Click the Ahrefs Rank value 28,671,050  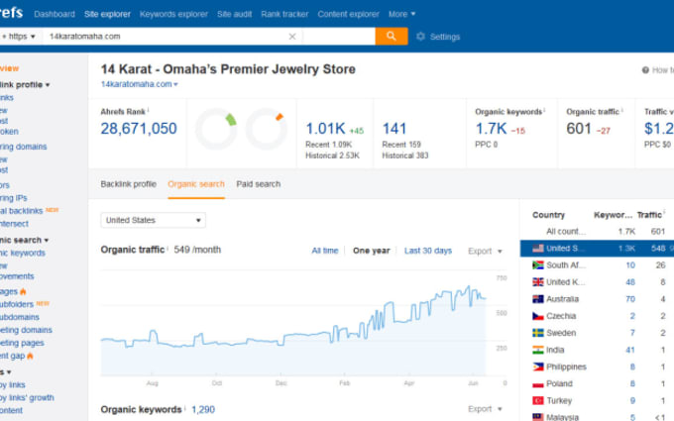(139, 129)
